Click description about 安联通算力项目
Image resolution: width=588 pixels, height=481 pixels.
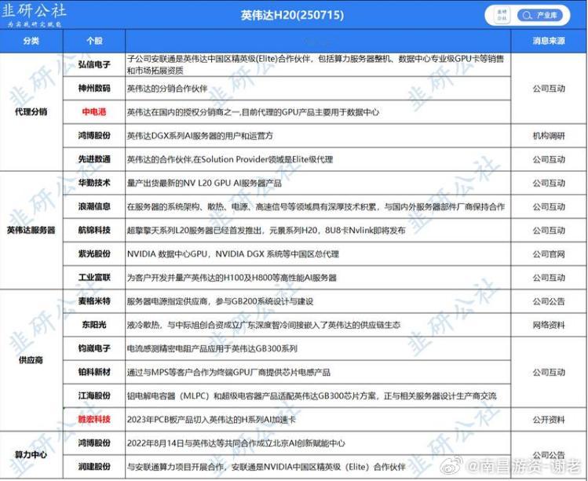(x=266, y=467)
